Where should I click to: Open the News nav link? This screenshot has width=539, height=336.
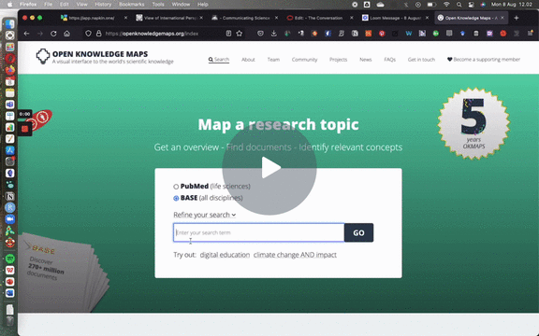point(365,60)
